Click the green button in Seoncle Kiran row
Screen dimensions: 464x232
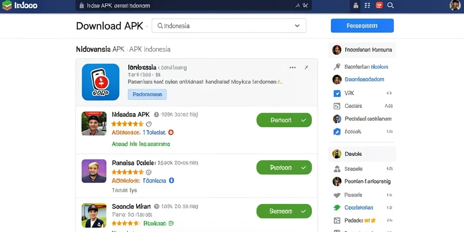(284, 211)
